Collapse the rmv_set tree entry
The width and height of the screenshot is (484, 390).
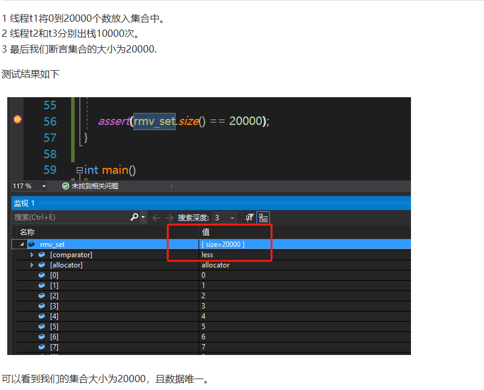22,244
